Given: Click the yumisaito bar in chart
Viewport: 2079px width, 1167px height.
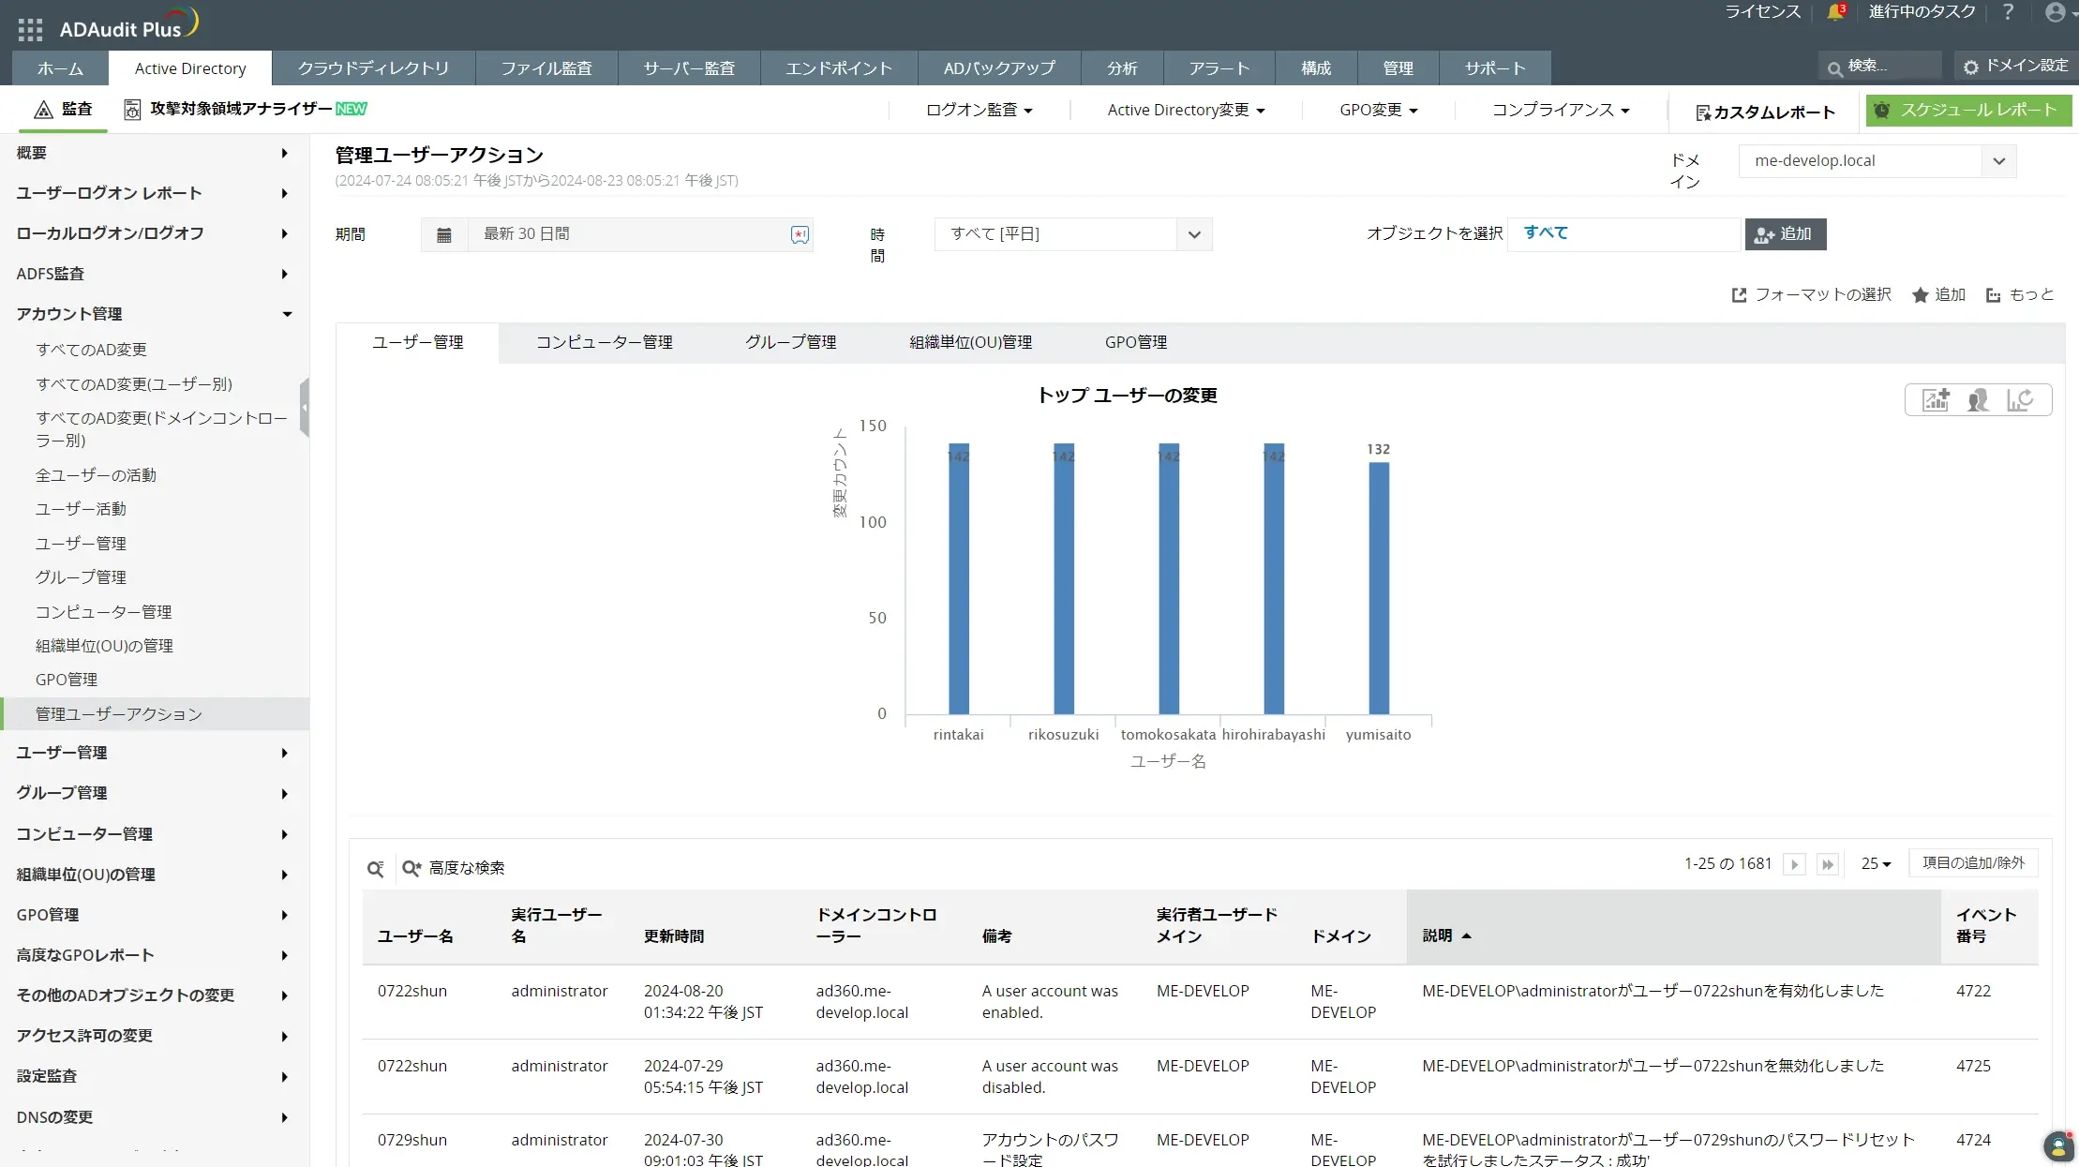Looking at the screenshot, I should 1379,589.
